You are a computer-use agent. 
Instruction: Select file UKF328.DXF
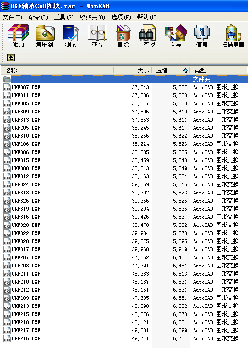click(26, 225)
